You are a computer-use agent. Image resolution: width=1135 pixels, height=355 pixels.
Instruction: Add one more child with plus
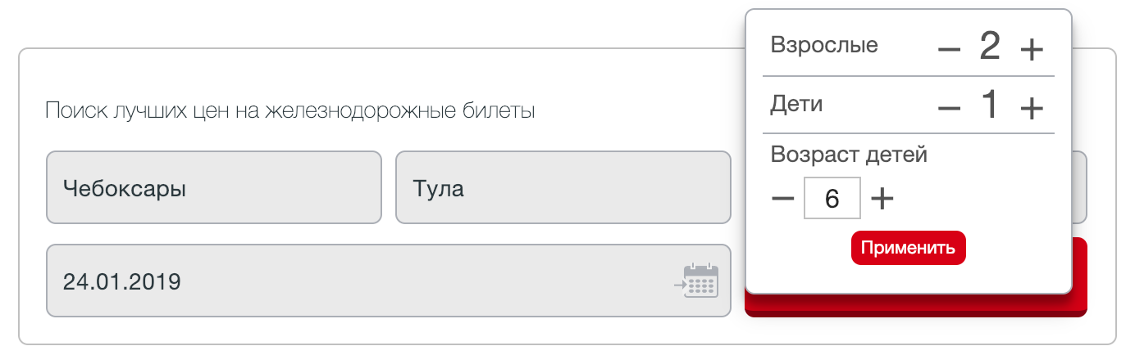(1031, 108)
